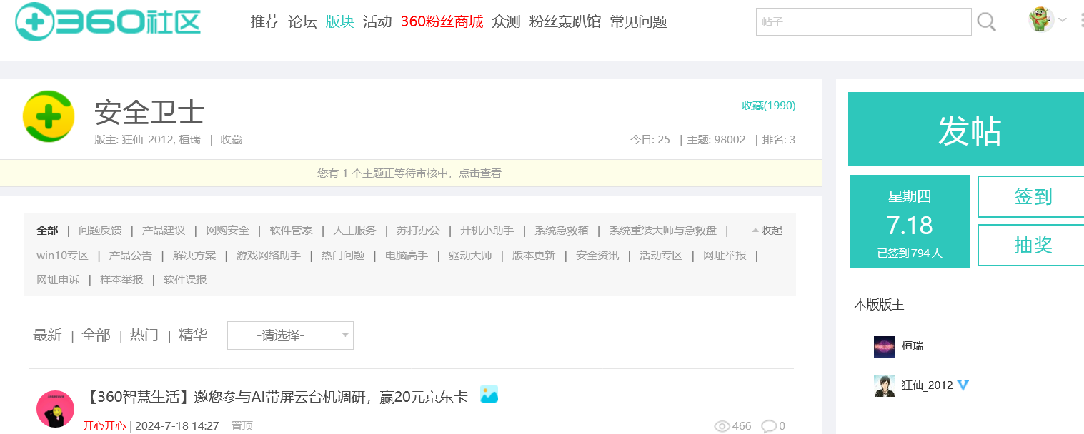
Task: Open 常见问题 in top navigation
Action: [639, 22]
